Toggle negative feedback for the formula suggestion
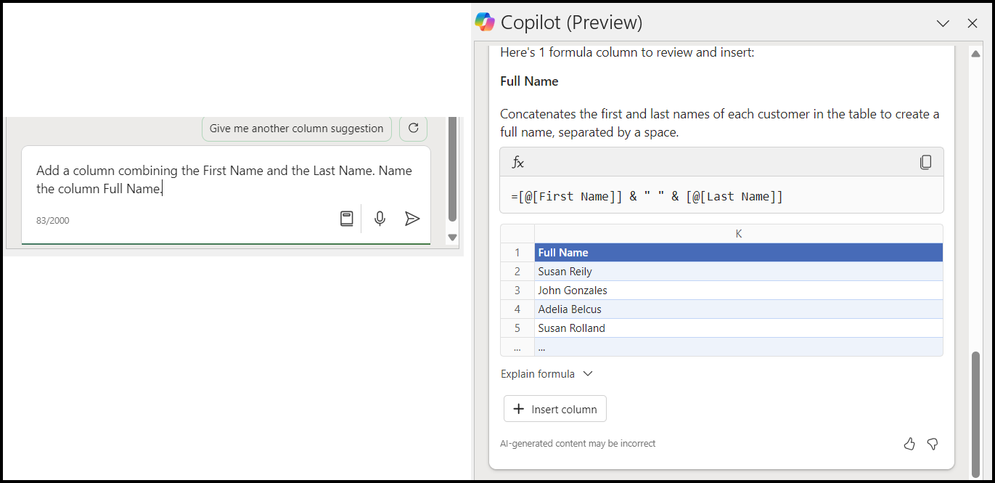 pos(933,444)
